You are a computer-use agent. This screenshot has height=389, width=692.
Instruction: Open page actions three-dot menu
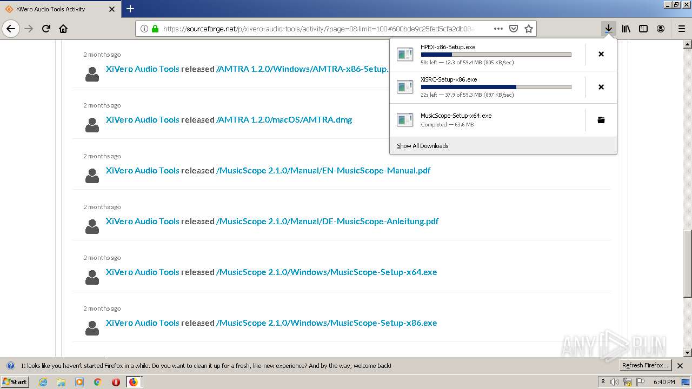[498, 29]
